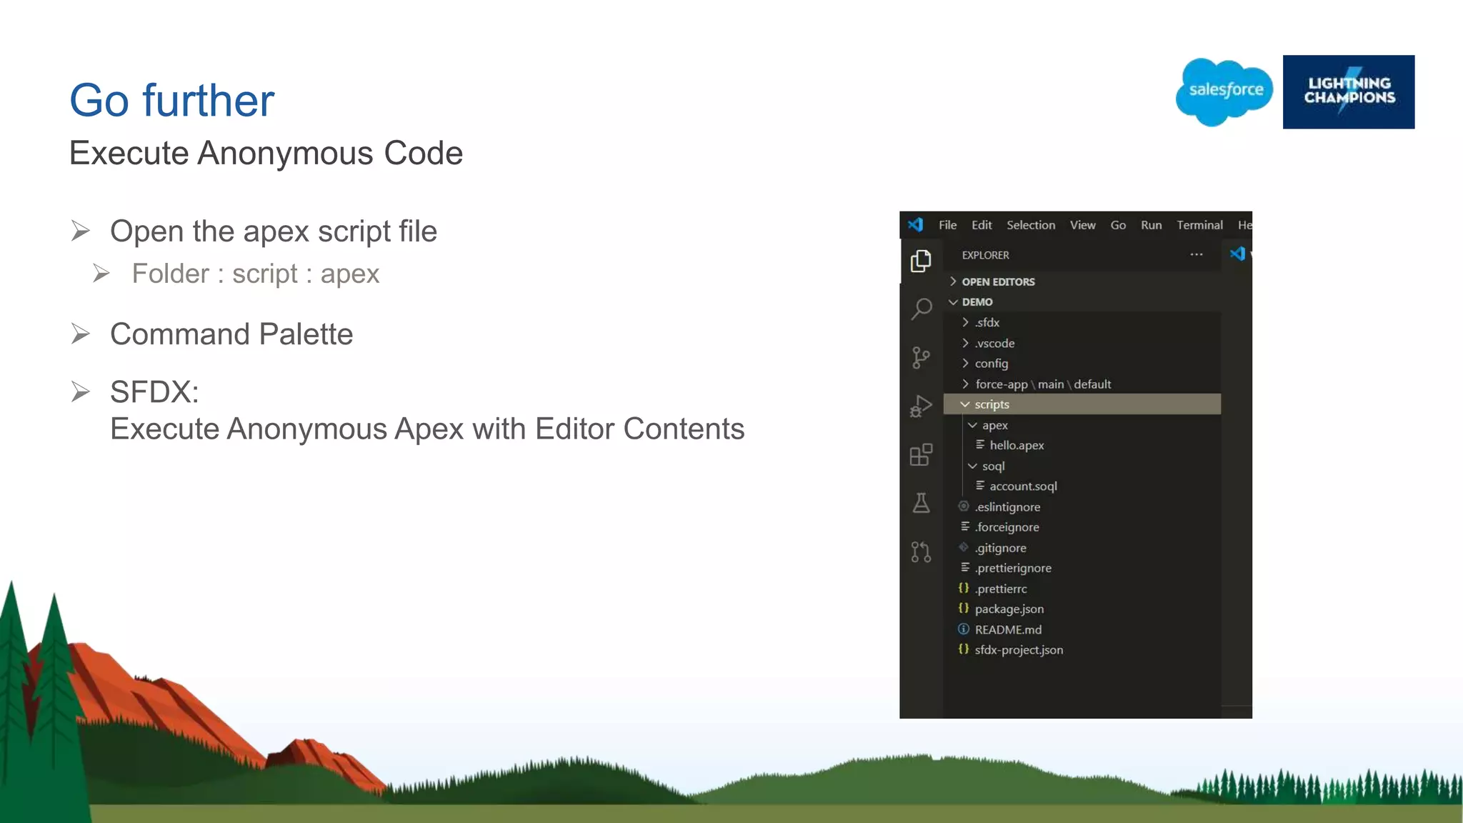Open the Selection menu
The height and width of the screenshot is (823, 1463).
pos(1031,225)
